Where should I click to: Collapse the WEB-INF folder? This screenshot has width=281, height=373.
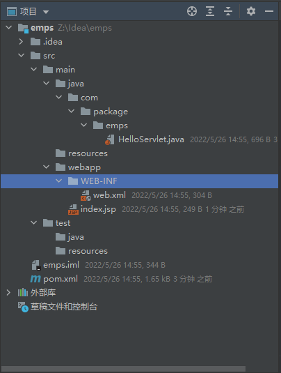tap(58, 181)
